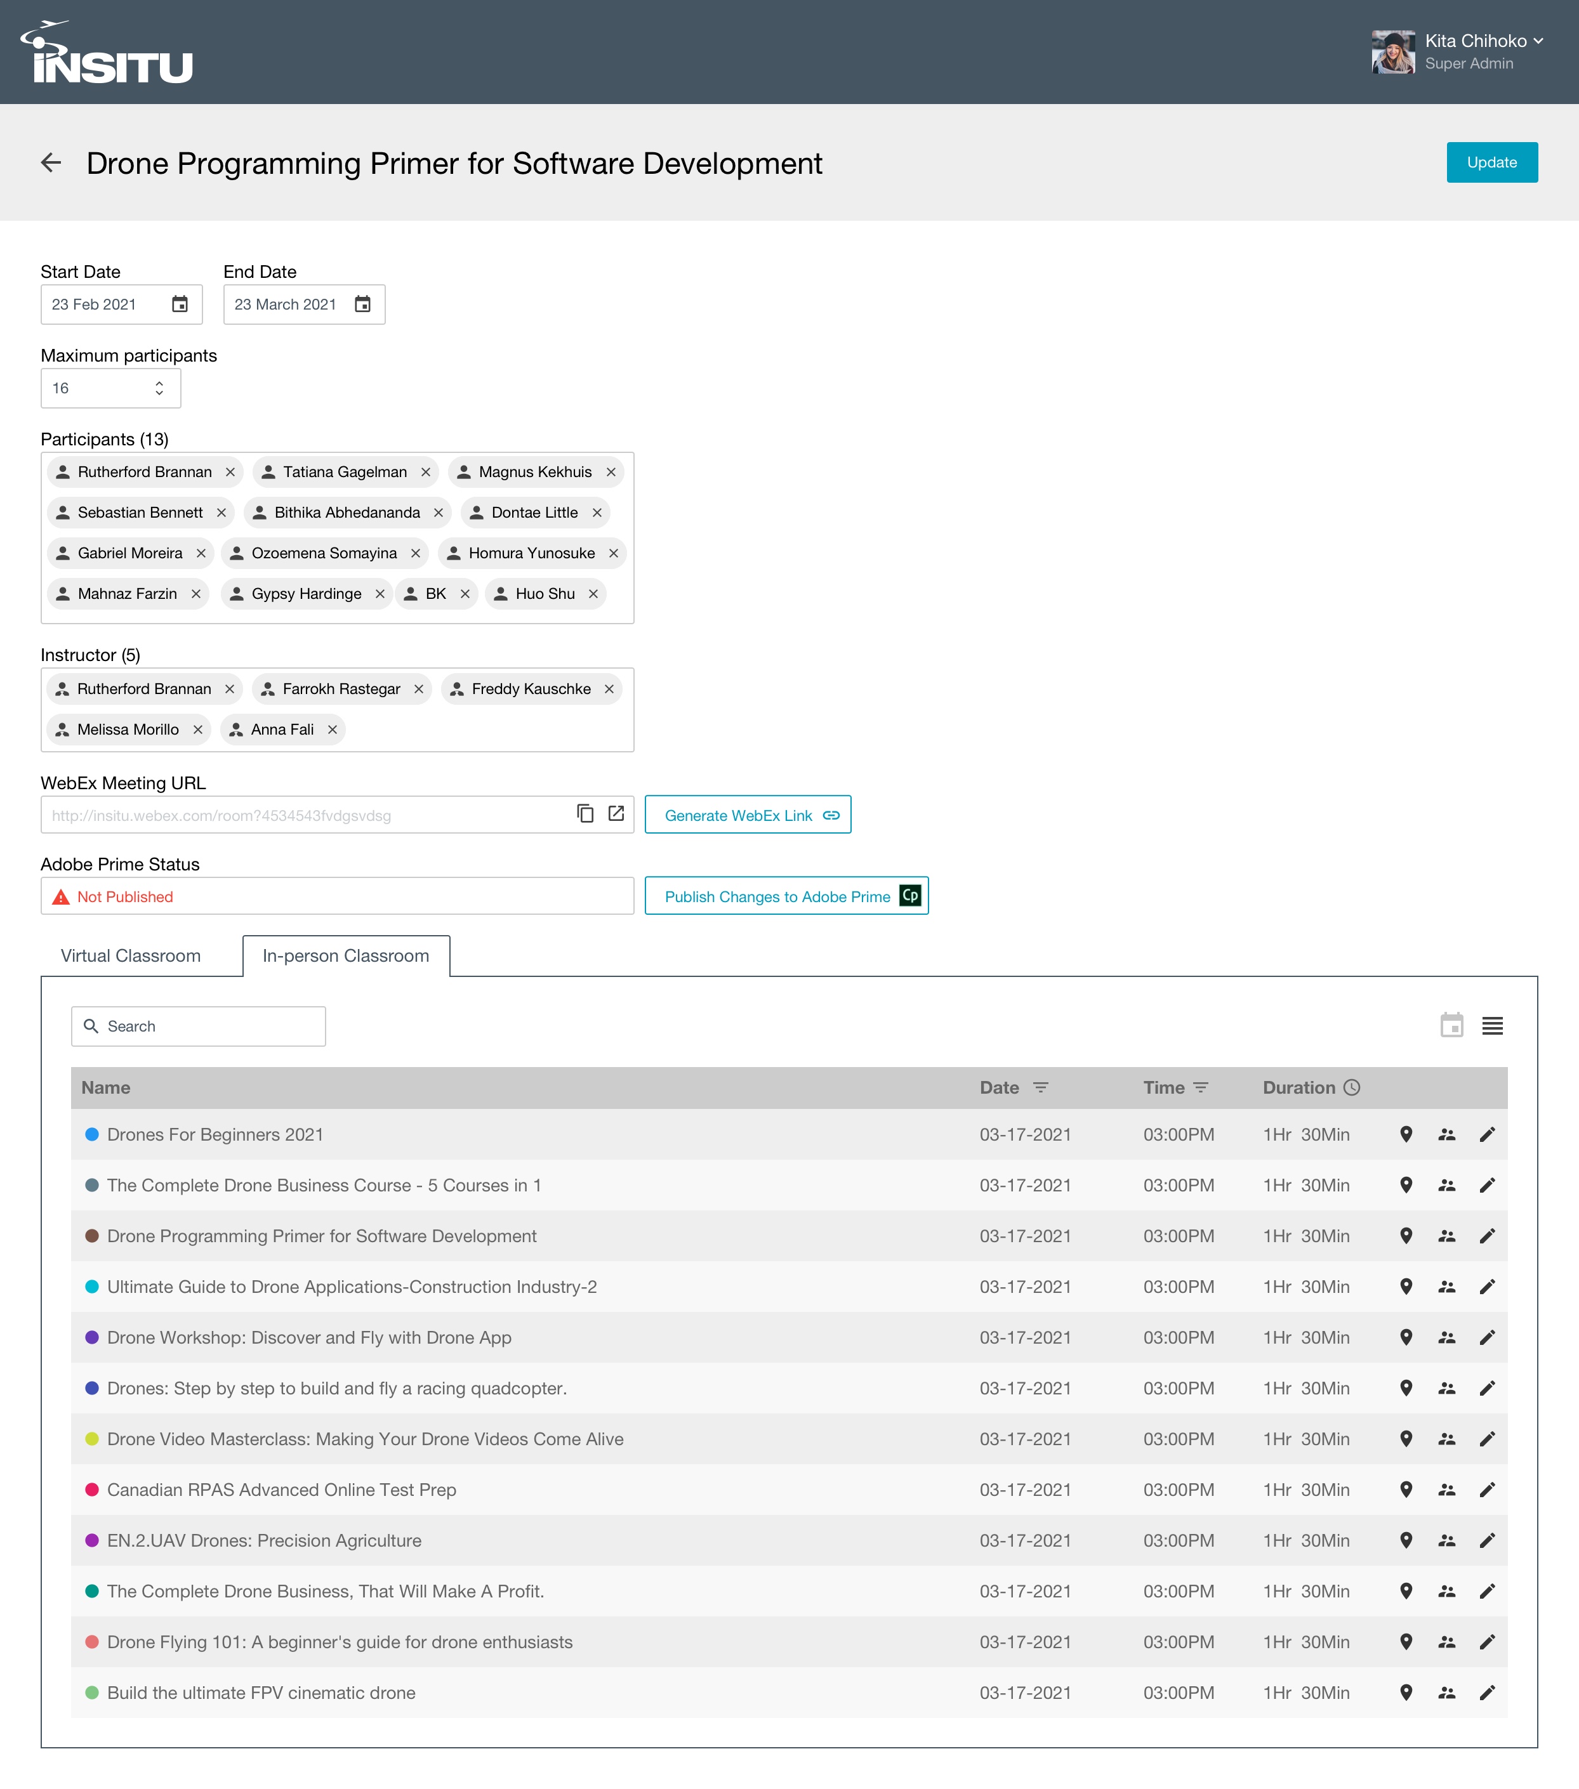Remove participant Huo Shu
Image resolution: width=1579 pixels, height=1789 pixels.
click(593, 593)
